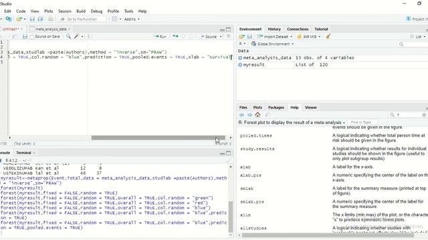
Task: Save current document from the main toolbar
Action: tap(32, 19)
